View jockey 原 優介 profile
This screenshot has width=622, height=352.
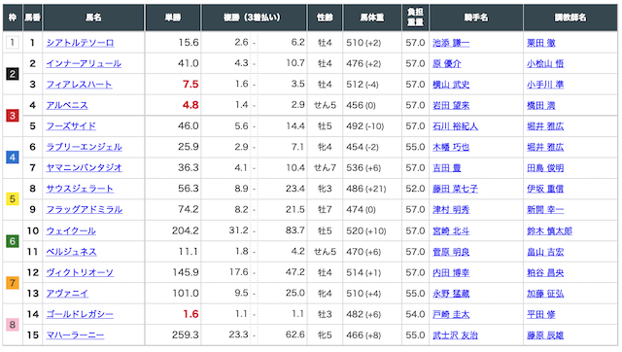(447, 63)
